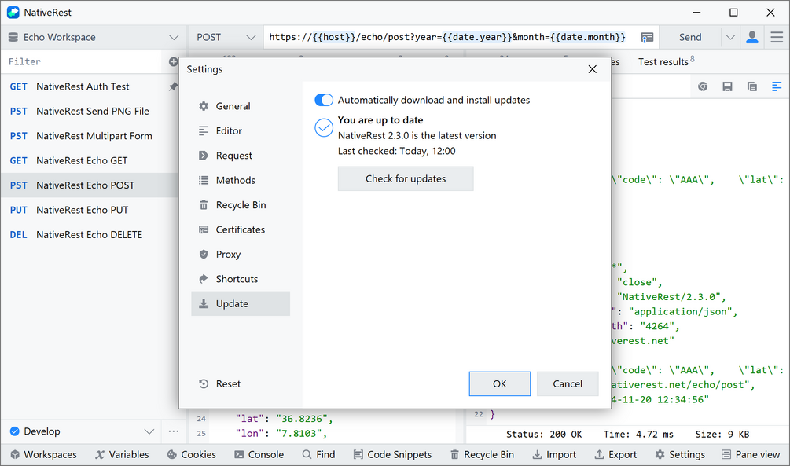Click the Reset circular arrow icon
Screen dimensions: 790x466
tap(204, 384)
